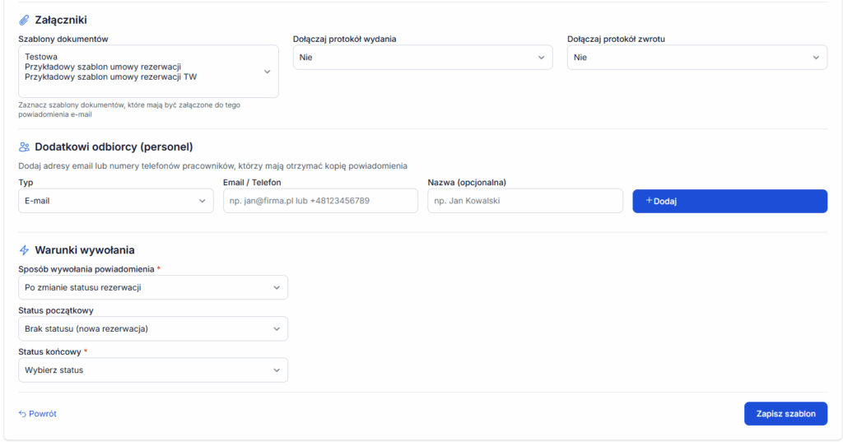Click the paperclip icon beside Załączniki

[x=24, y=20]
